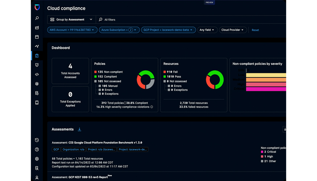Open the user profile icon
The height and width of the screenshot is (181, 317).
(x=37, y=178)
